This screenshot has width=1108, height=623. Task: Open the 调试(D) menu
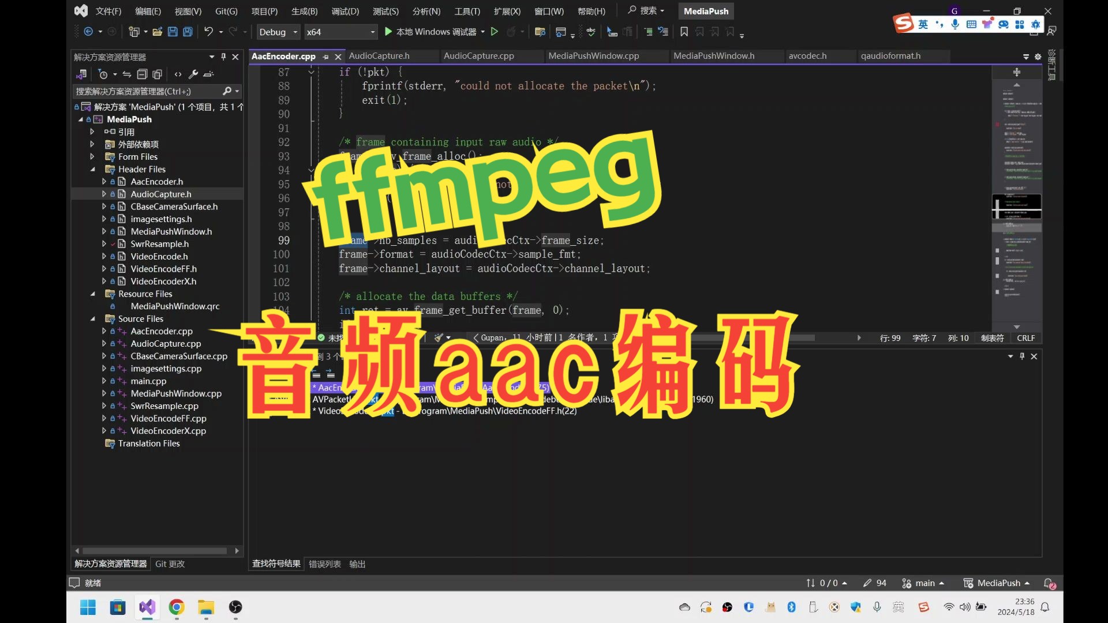(x=345, y=11)
